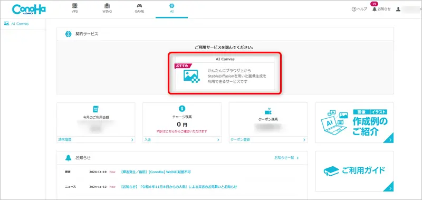Click the laptop AI illustration in banner
Image resolution: width=422 pixels, height=200 pixels.
(x=334, y=122)
